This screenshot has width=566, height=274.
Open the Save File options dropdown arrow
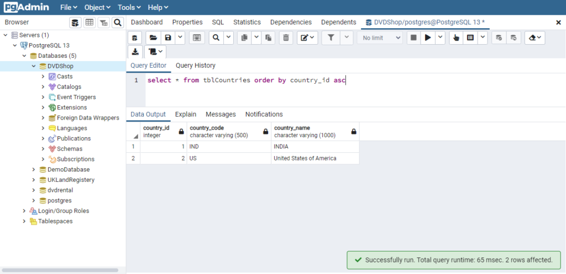[x=180, y=38]
